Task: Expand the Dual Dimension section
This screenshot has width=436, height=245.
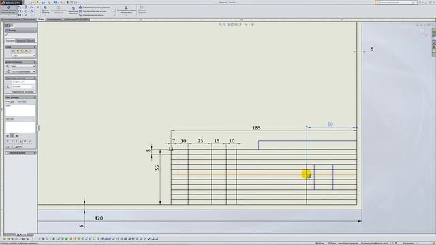Action: 35,153
